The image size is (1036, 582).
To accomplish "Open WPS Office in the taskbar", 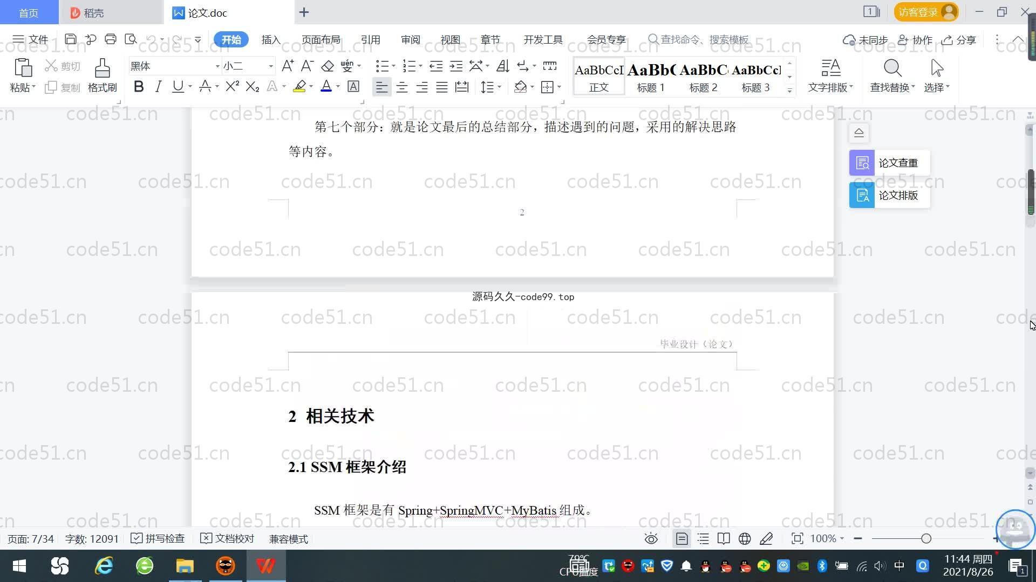I will click(265, 566).
